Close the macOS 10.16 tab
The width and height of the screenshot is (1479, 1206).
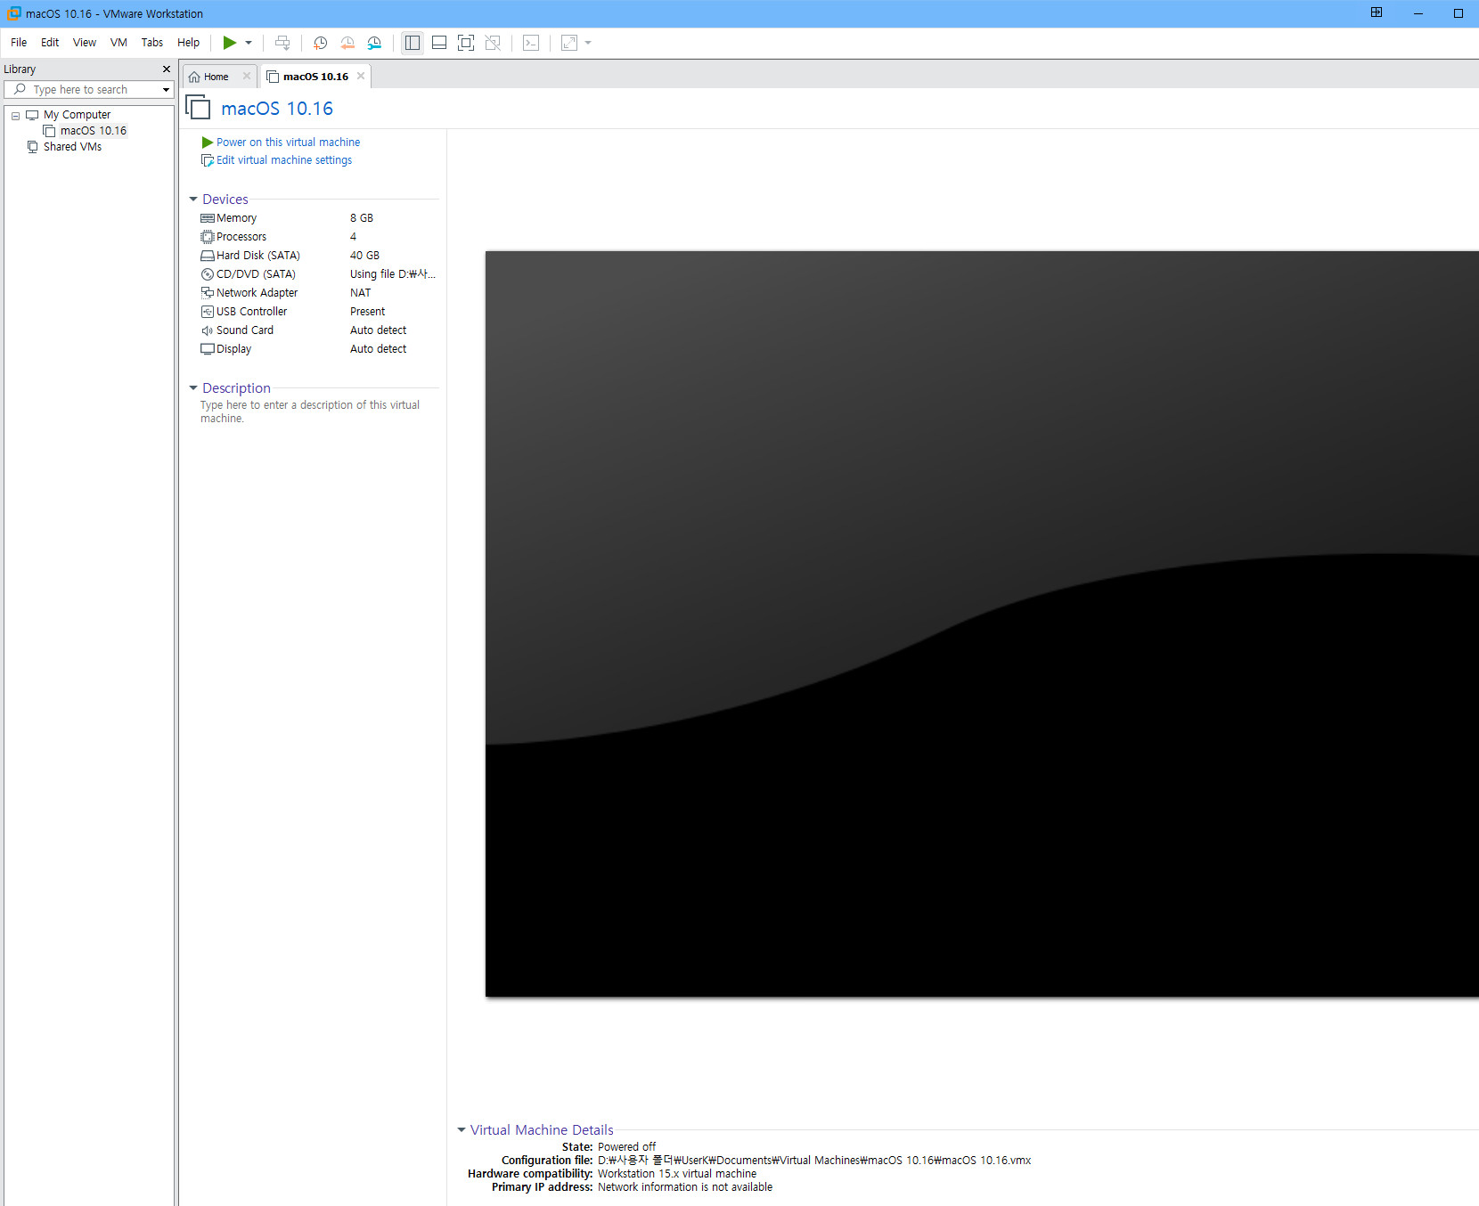click(x=361, y=77)
